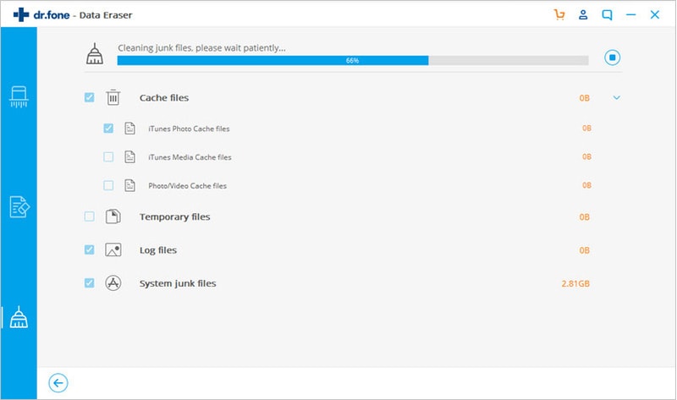
Task: Click the iTunes Photo Cache file icon
Action: [x=130, y=129]
